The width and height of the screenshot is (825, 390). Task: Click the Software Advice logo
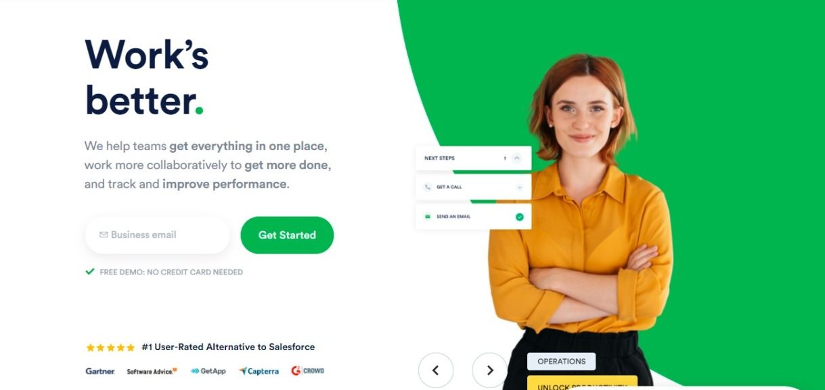tap(152, 371)
